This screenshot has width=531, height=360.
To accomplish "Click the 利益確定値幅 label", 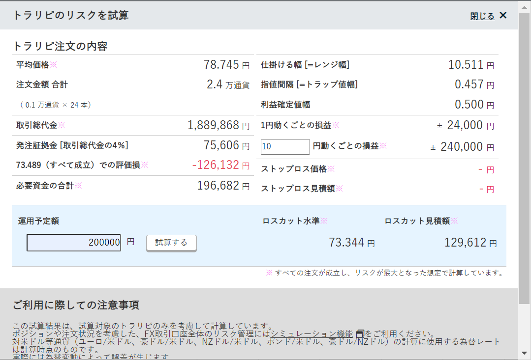I will 285,105.
